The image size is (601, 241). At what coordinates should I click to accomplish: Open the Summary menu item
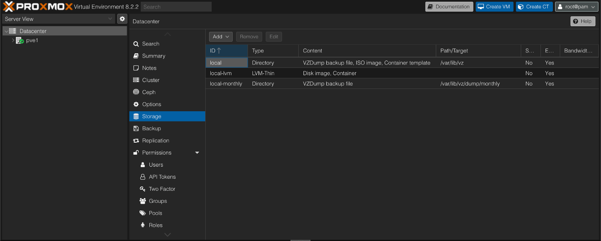167,56
